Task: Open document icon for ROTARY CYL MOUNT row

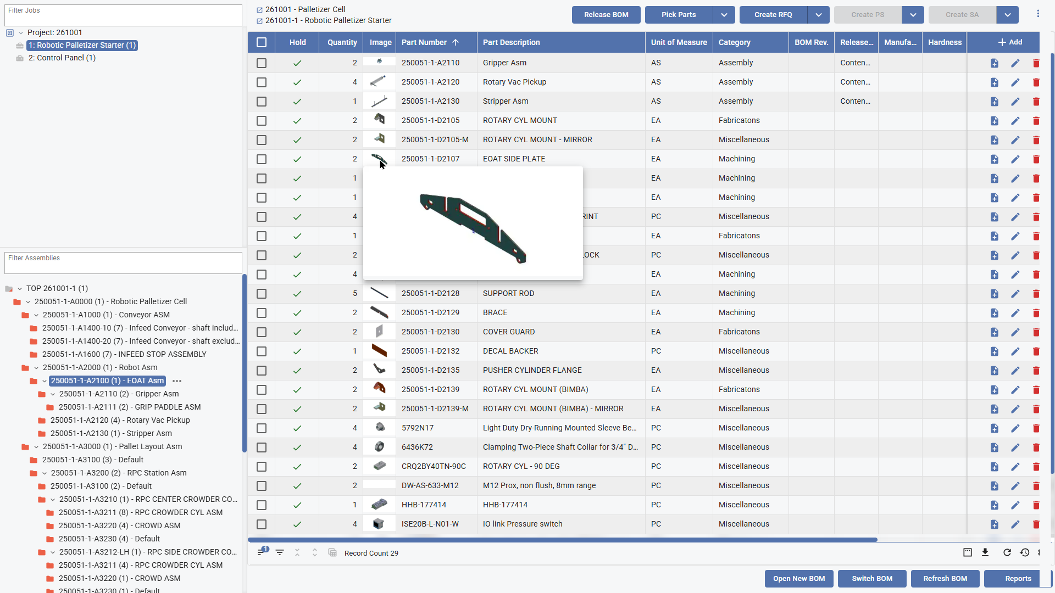Action: coord(994,121)
